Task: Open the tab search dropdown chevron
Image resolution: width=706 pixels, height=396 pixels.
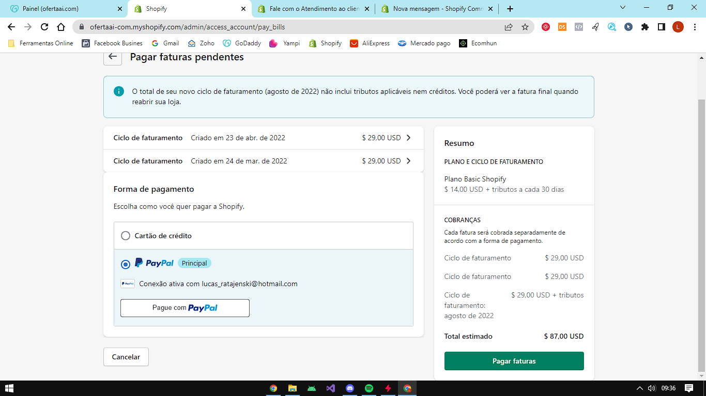Action: coord(622,8)
